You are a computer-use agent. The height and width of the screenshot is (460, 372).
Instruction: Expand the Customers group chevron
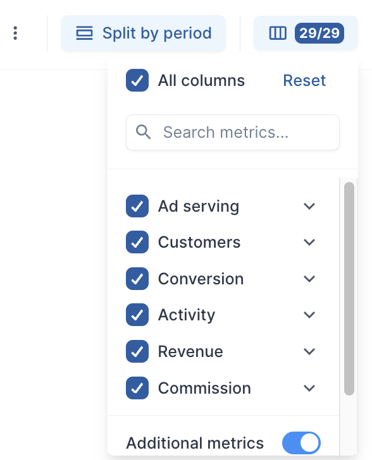pyautogui.click(x=309, y=243)
